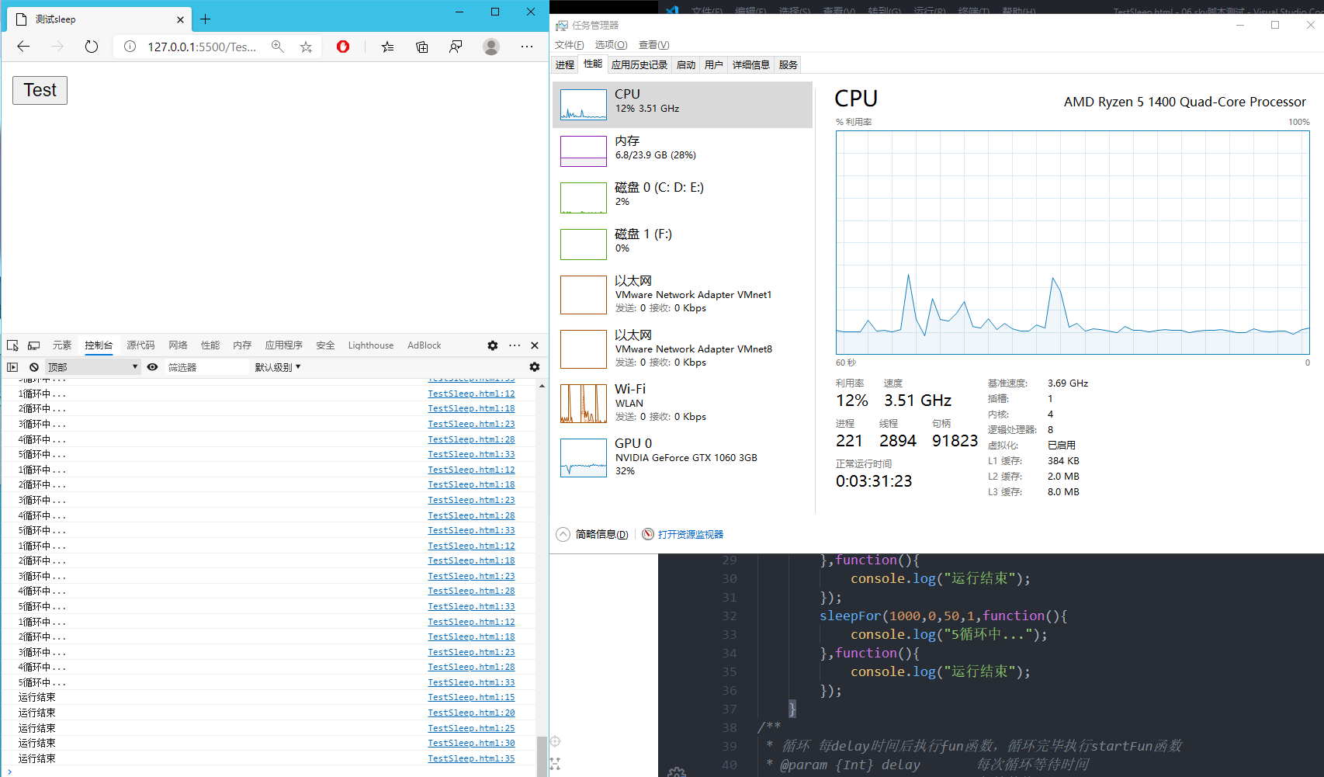Open the 查看 menu in Task Manager
Viewport: 1324px width, 777px height.
[x=653, y=44]
